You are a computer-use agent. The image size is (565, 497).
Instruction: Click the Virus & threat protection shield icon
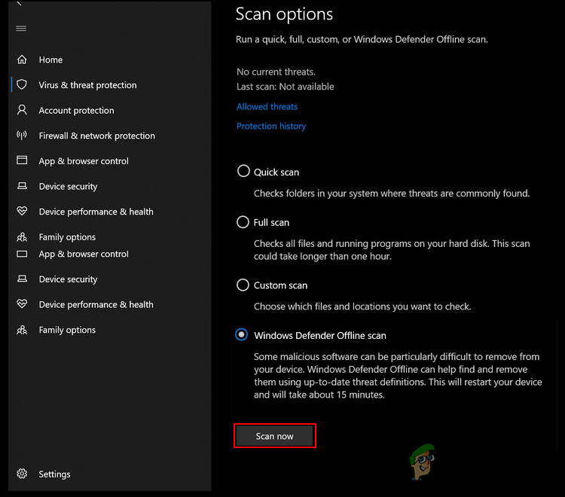pos(22,85)
